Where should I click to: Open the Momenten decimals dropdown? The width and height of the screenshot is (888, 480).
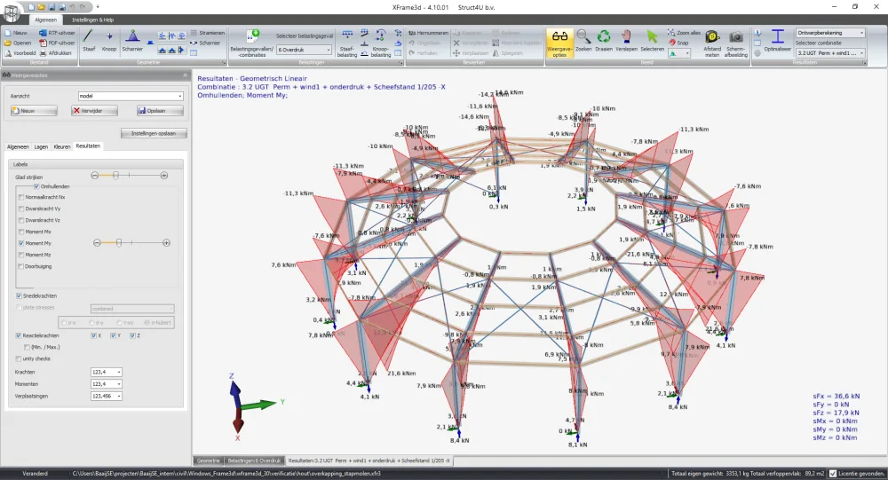pyautogui.click(x=106, y=384)
